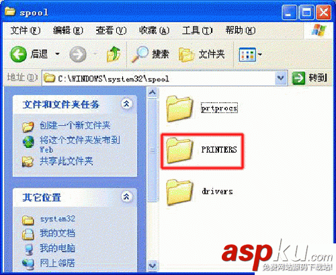Expand the address bar dropdown
The width and height of the screenshot is (336, 275).
click(281, 78)
